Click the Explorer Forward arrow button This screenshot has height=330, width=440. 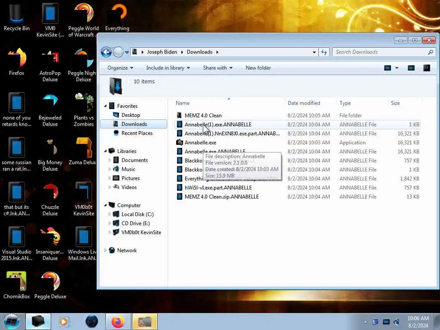(x=118, y=52)
